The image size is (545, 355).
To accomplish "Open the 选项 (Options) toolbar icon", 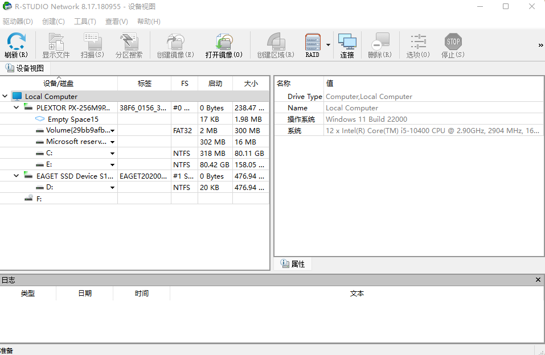I will pyautogui.click(x=417, y=43).
